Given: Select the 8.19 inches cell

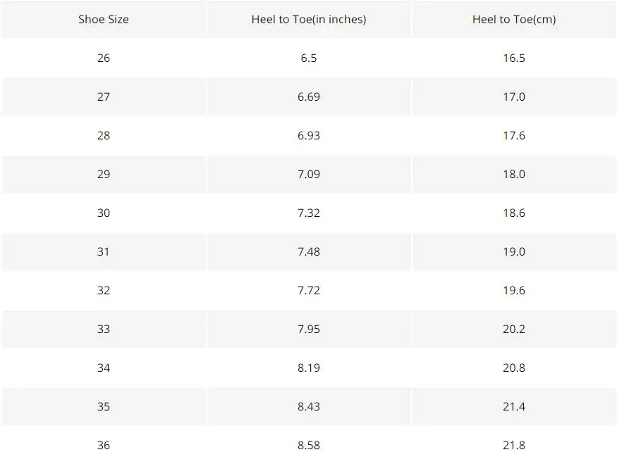Looking at the screenshot, I should tap(309, 368).
